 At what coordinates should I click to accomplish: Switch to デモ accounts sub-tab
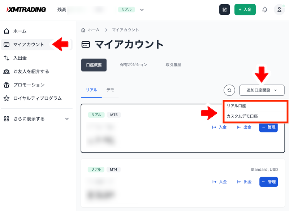pos(110,90)
